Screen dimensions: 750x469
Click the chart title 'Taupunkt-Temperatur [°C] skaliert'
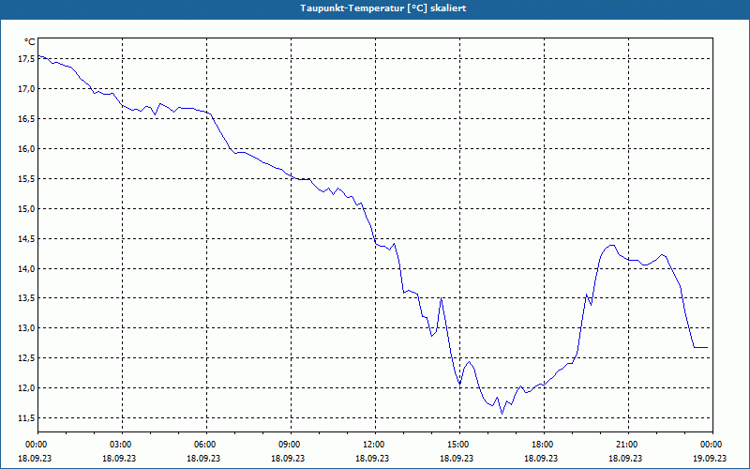(383, 8)
